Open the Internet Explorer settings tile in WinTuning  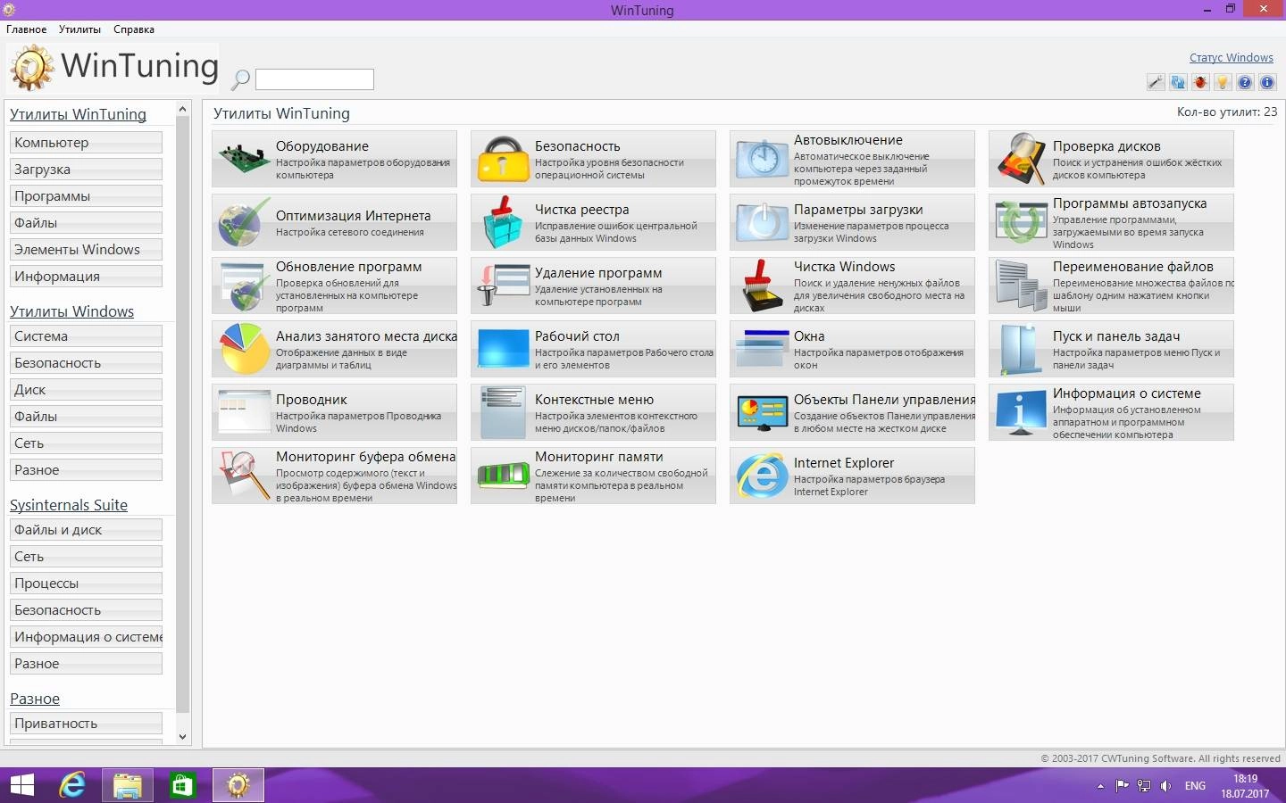[x=852, y=476]
